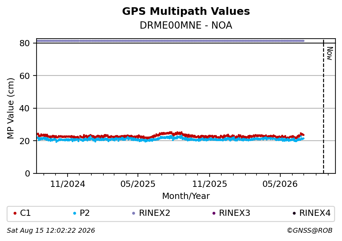Click the 05/2026 x-axis tick label
Image resolution: width=342 pixels, height=241 pixels.
(280, 184)
